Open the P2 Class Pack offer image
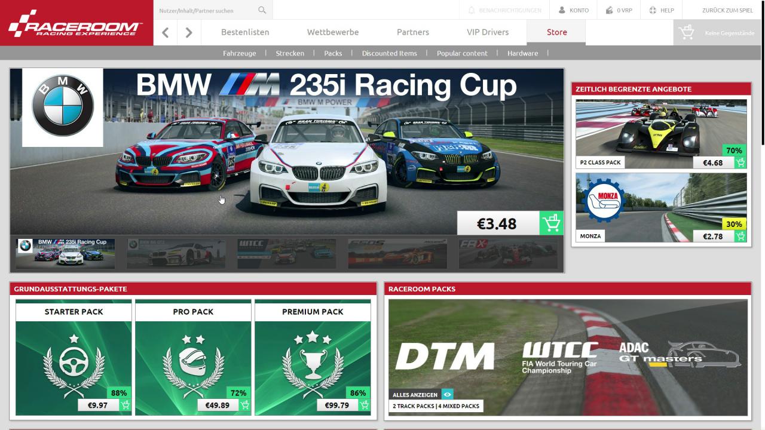Image resolution: width=765 pixels, height=430 pixels. click(x=661, y=134)
